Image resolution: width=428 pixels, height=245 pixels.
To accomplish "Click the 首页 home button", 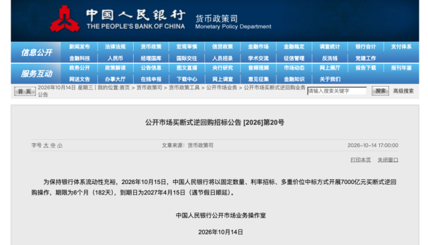I will pos(25,91).
